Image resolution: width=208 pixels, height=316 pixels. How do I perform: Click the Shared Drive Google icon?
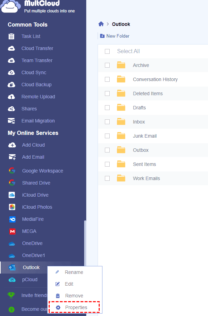(12, 183)
